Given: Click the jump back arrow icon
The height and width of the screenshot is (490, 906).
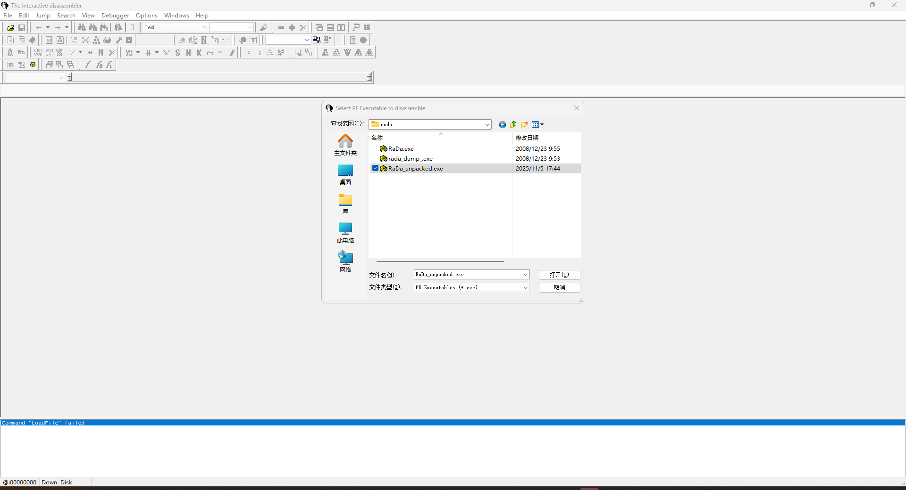Looking at the screenshot, I should coord(39,28).
